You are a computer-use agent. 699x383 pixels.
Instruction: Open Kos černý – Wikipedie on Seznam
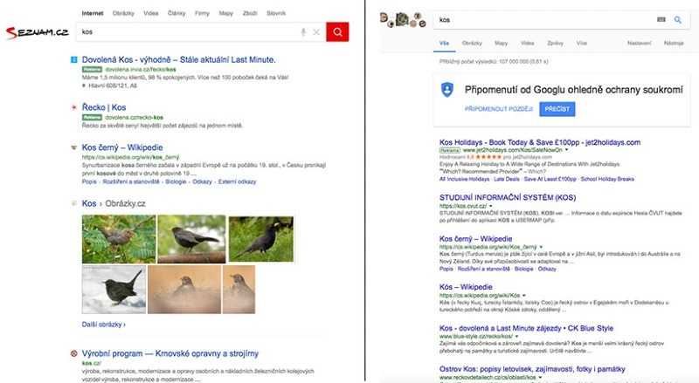[x=122, y=147]
